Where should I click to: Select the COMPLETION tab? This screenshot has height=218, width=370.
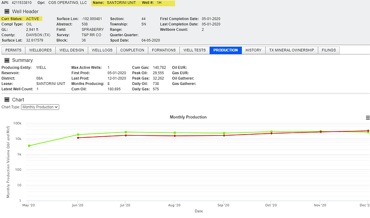(132, 50)
